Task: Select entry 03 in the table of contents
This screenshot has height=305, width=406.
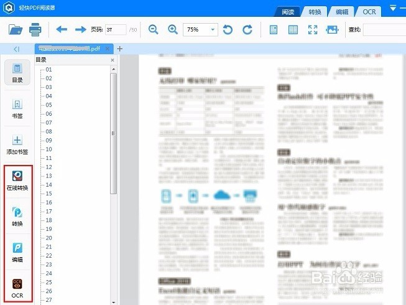Action: [x=48, y=87]
